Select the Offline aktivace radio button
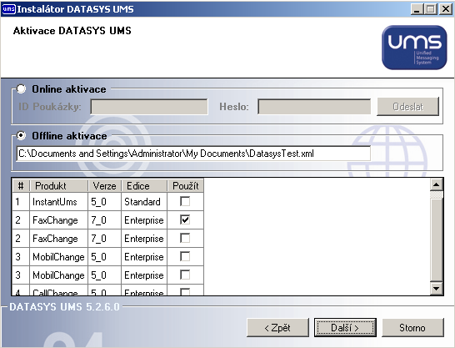Viewport: 455px width, 348px height. [21, 136]
